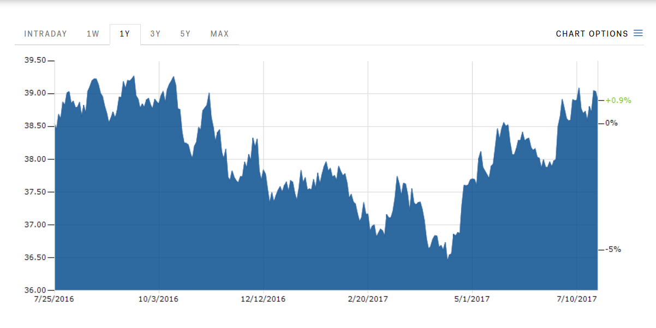Click the 38.50 price axis label
The width and height of the screenshot is (656, 328).
pos(35,126)
